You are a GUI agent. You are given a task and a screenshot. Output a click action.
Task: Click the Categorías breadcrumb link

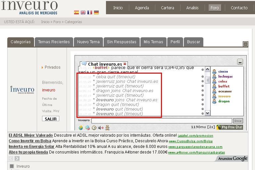(x=73, y=22)
